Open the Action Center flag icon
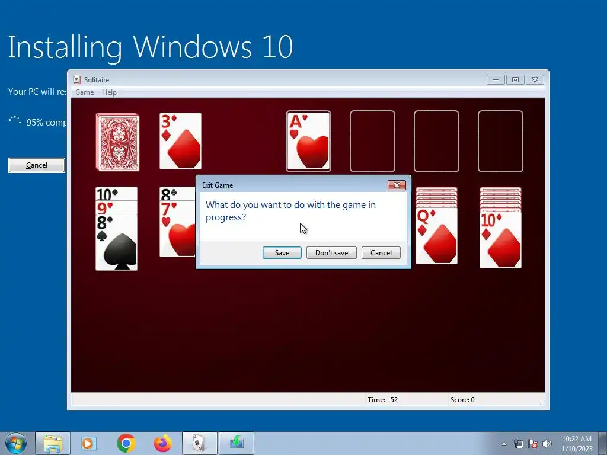This screenshot has height=455, width=607. (533, 444)
